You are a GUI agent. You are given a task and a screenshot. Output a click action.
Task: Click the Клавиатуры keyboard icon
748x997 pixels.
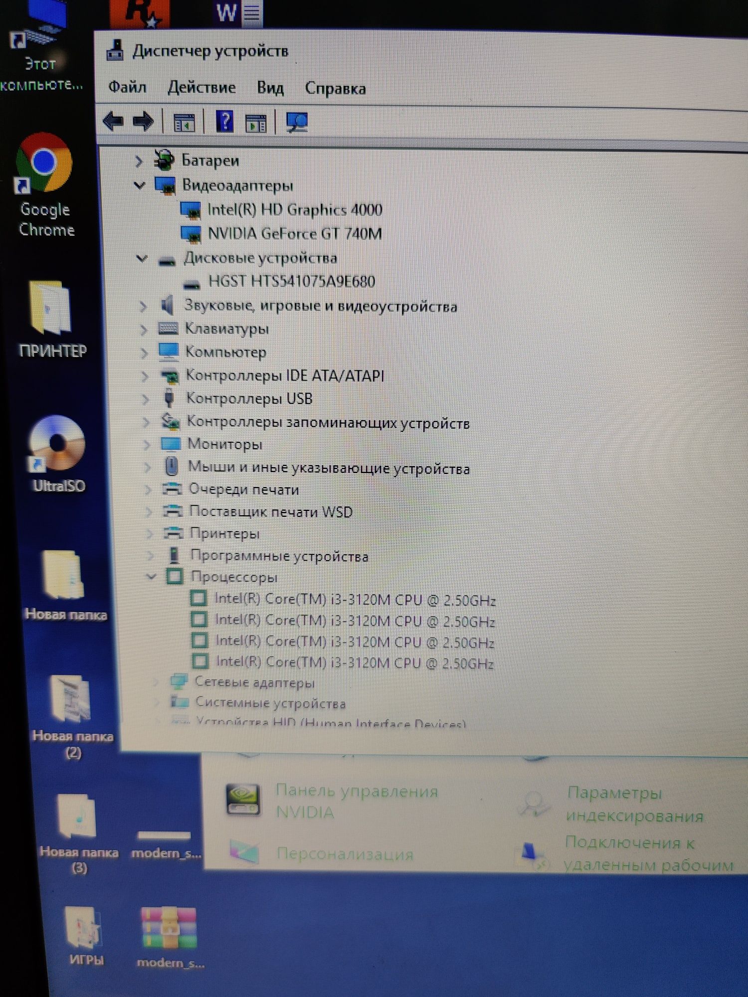(x=168, y=328)
